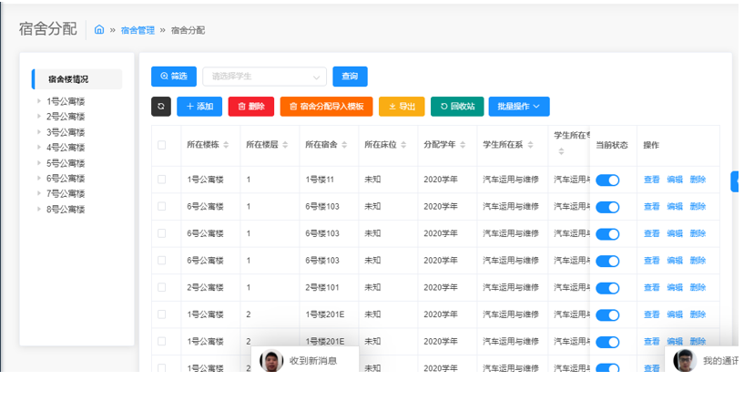
Task: Open the 请选择学生 dropdown
Action: point(264,77)
